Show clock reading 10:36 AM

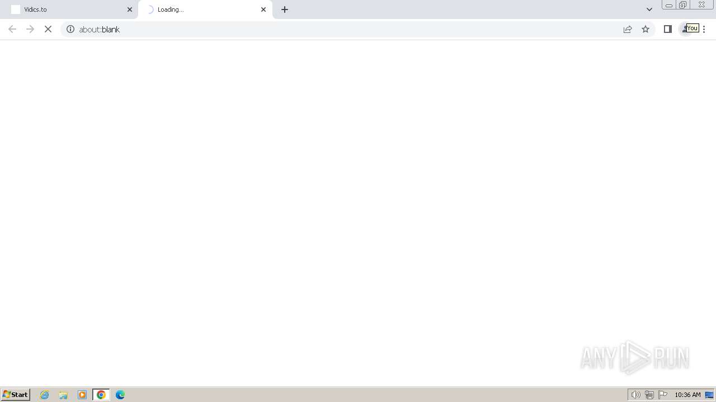pos(687,395)
